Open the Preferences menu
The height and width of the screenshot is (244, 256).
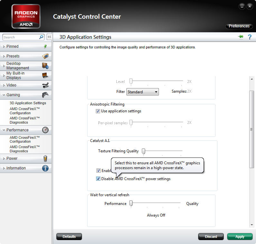click(x=239, y=26)
